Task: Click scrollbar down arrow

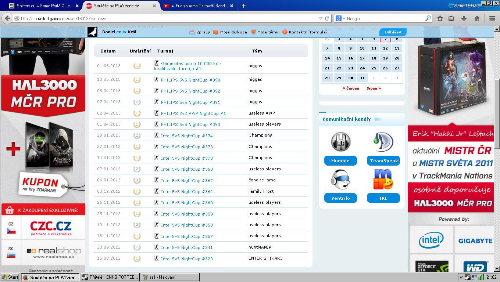Action: tap(497, 269)
